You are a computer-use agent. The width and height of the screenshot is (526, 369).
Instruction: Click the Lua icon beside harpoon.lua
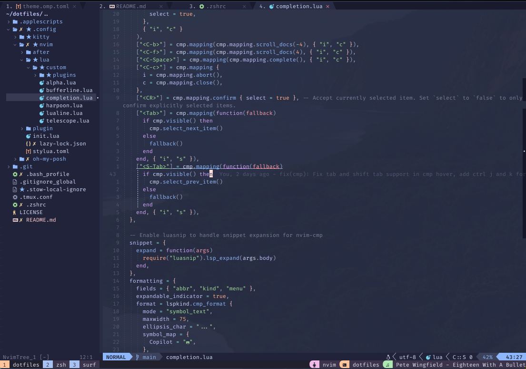point(41,105)
